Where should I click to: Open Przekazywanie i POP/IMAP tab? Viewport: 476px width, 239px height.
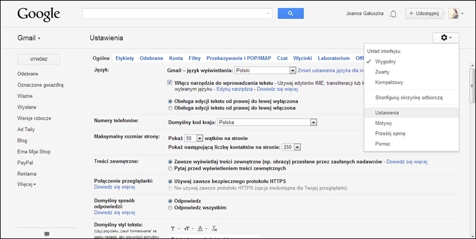[x=239, y=58]
